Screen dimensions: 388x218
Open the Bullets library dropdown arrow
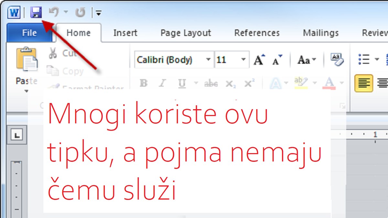tap(377, 59)
